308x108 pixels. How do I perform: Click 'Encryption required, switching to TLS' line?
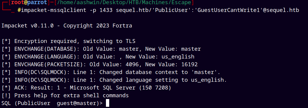point(68,41)
